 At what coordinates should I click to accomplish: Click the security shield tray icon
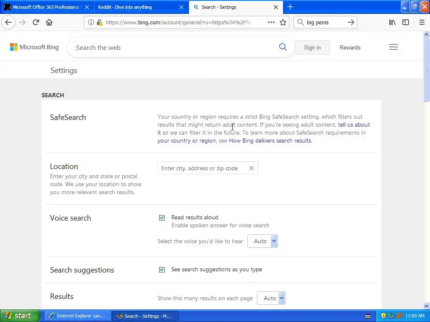[383, 316]
